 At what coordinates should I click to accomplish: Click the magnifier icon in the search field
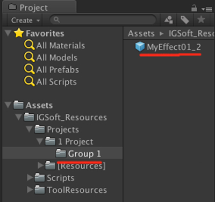(x=56, y=19)
